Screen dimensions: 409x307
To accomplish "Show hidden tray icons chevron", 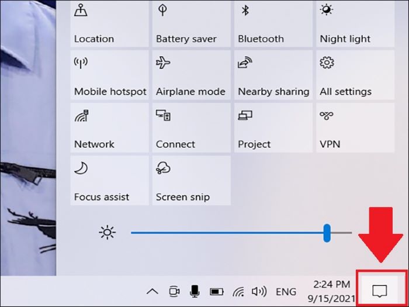I will click(x=152, y=291).
